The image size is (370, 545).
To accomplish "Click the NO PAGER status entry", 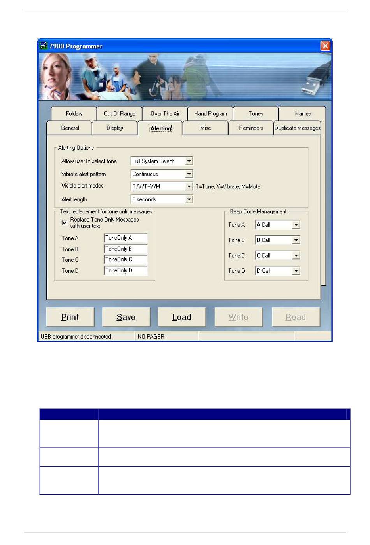I will pos(167,336).
